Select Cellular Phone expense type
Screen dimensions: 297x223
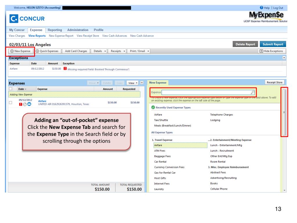(x=219, y=189)
